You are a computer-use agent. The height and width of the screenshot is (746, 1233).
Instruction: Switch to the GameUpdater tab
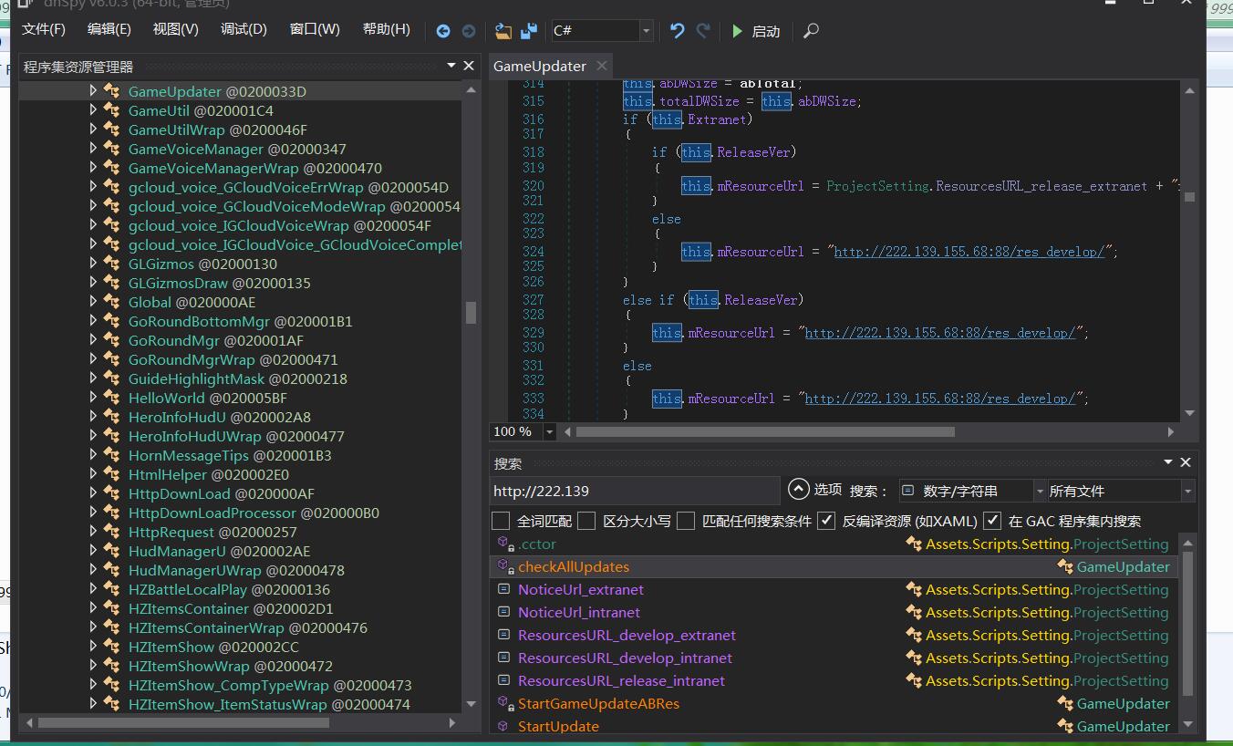pos(540,66)
